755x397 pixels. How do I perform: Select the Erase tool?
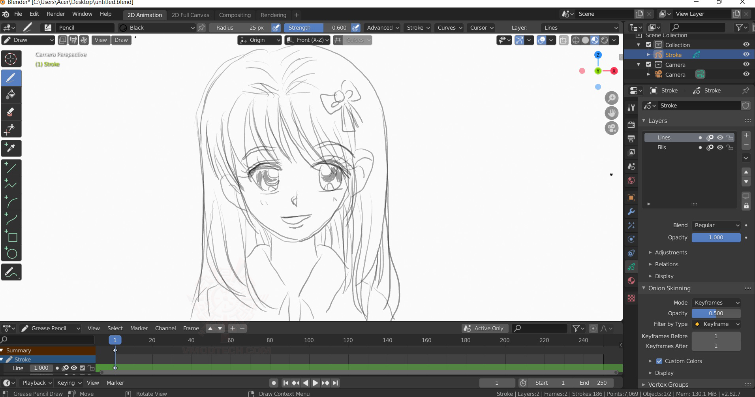pyautogui.click(x=11, y=112)
